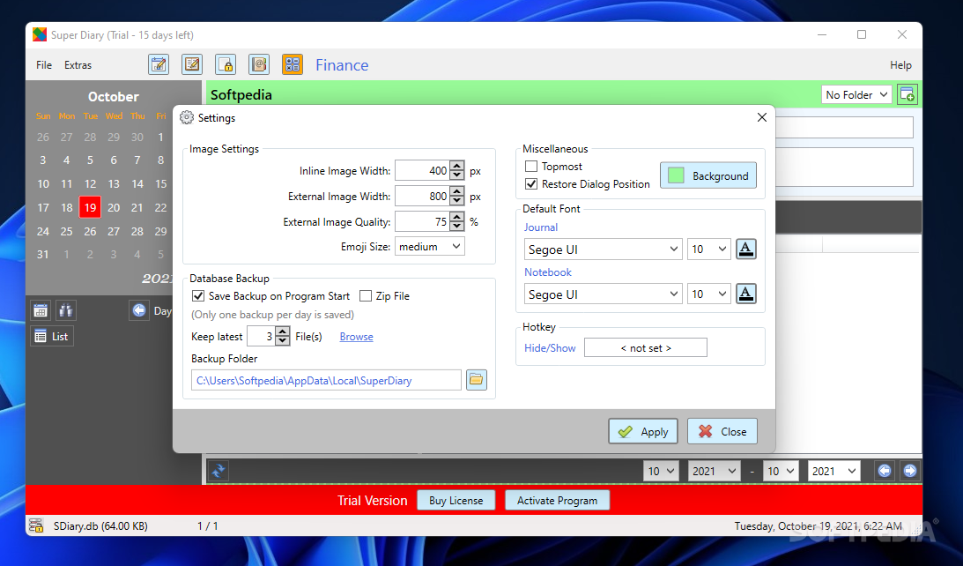Click the Activate Program button
The width and height of the screenshot is (963, 566).
coord(557,500)
